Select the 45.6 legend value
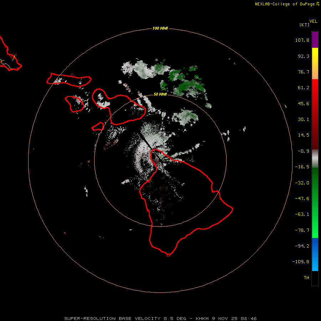The width and height of the screenshot is (321, 321). (x=304, y=103)
